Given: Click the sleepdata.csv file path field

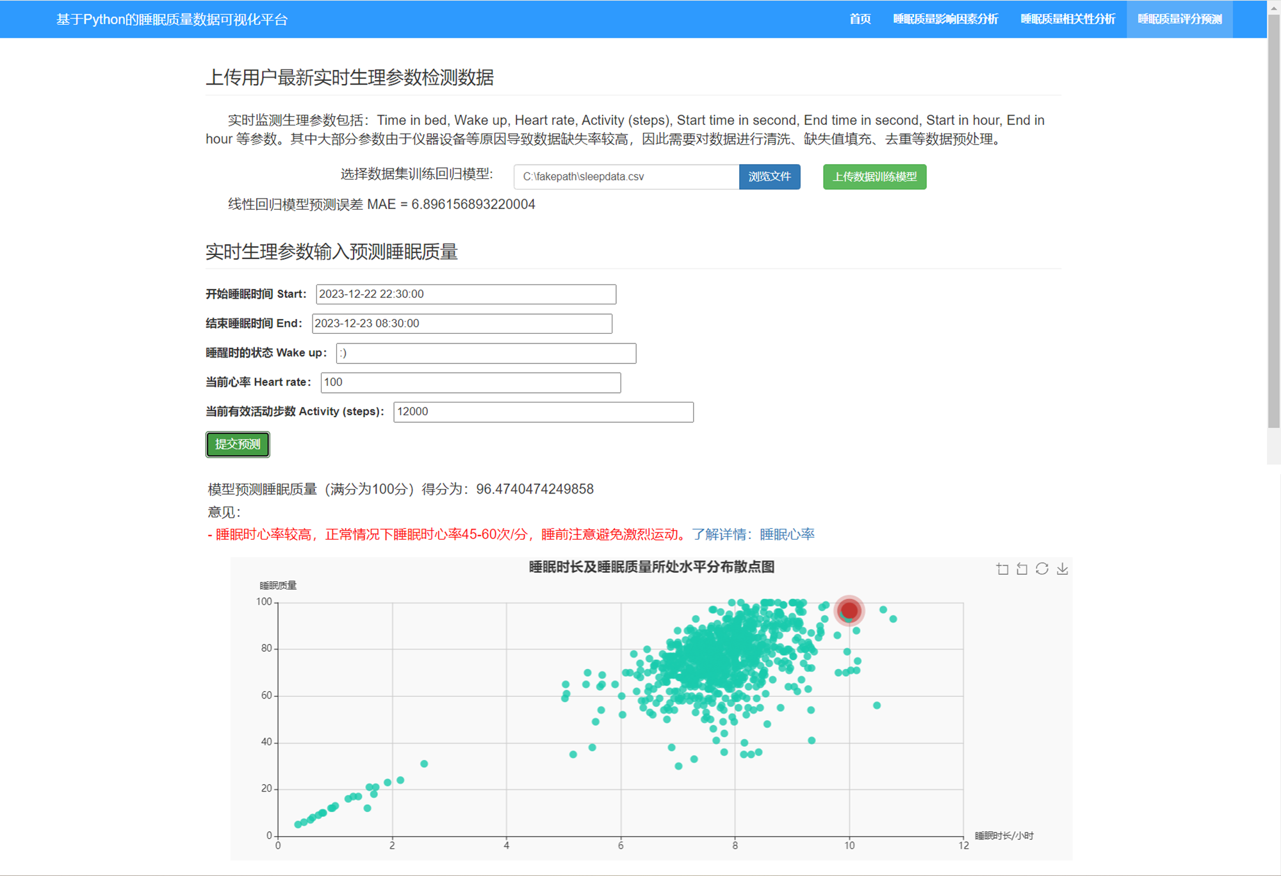Looking at the screenshot, I should click(x=626, y=177).
